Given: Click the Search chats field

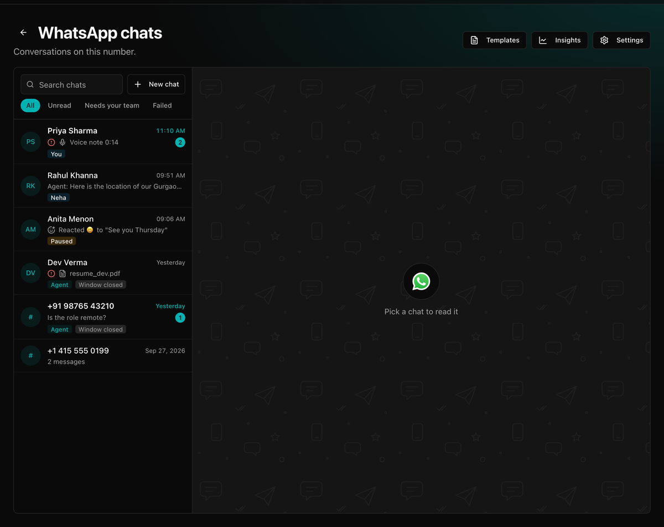Looking at the screenshot, I should (71, 85).
